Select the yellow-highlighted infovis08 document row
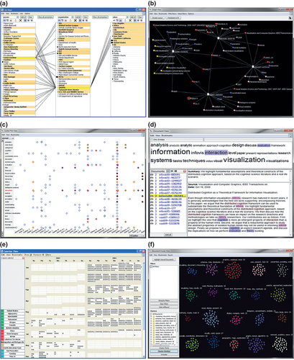The image size is (294, 360). (168, 196)
